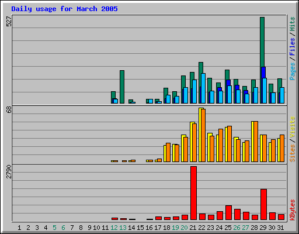Click day 12 label on the x-axis
299x234 pixels.
[x=114, y=228]
